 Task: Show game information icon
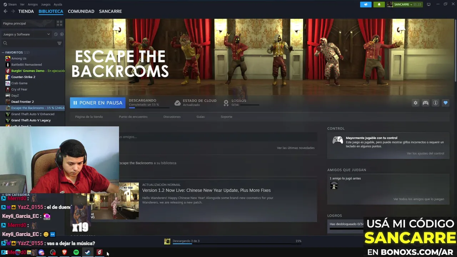coord(436,103)
